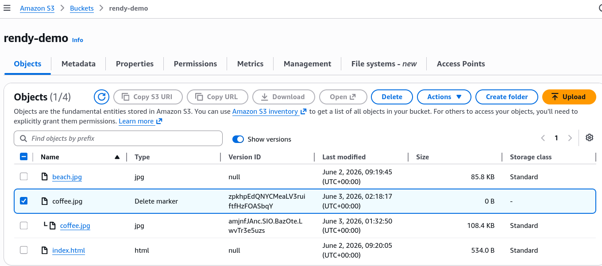Switch to the Metadata tab
602x266 pixels.
click(x=78, y=64)
